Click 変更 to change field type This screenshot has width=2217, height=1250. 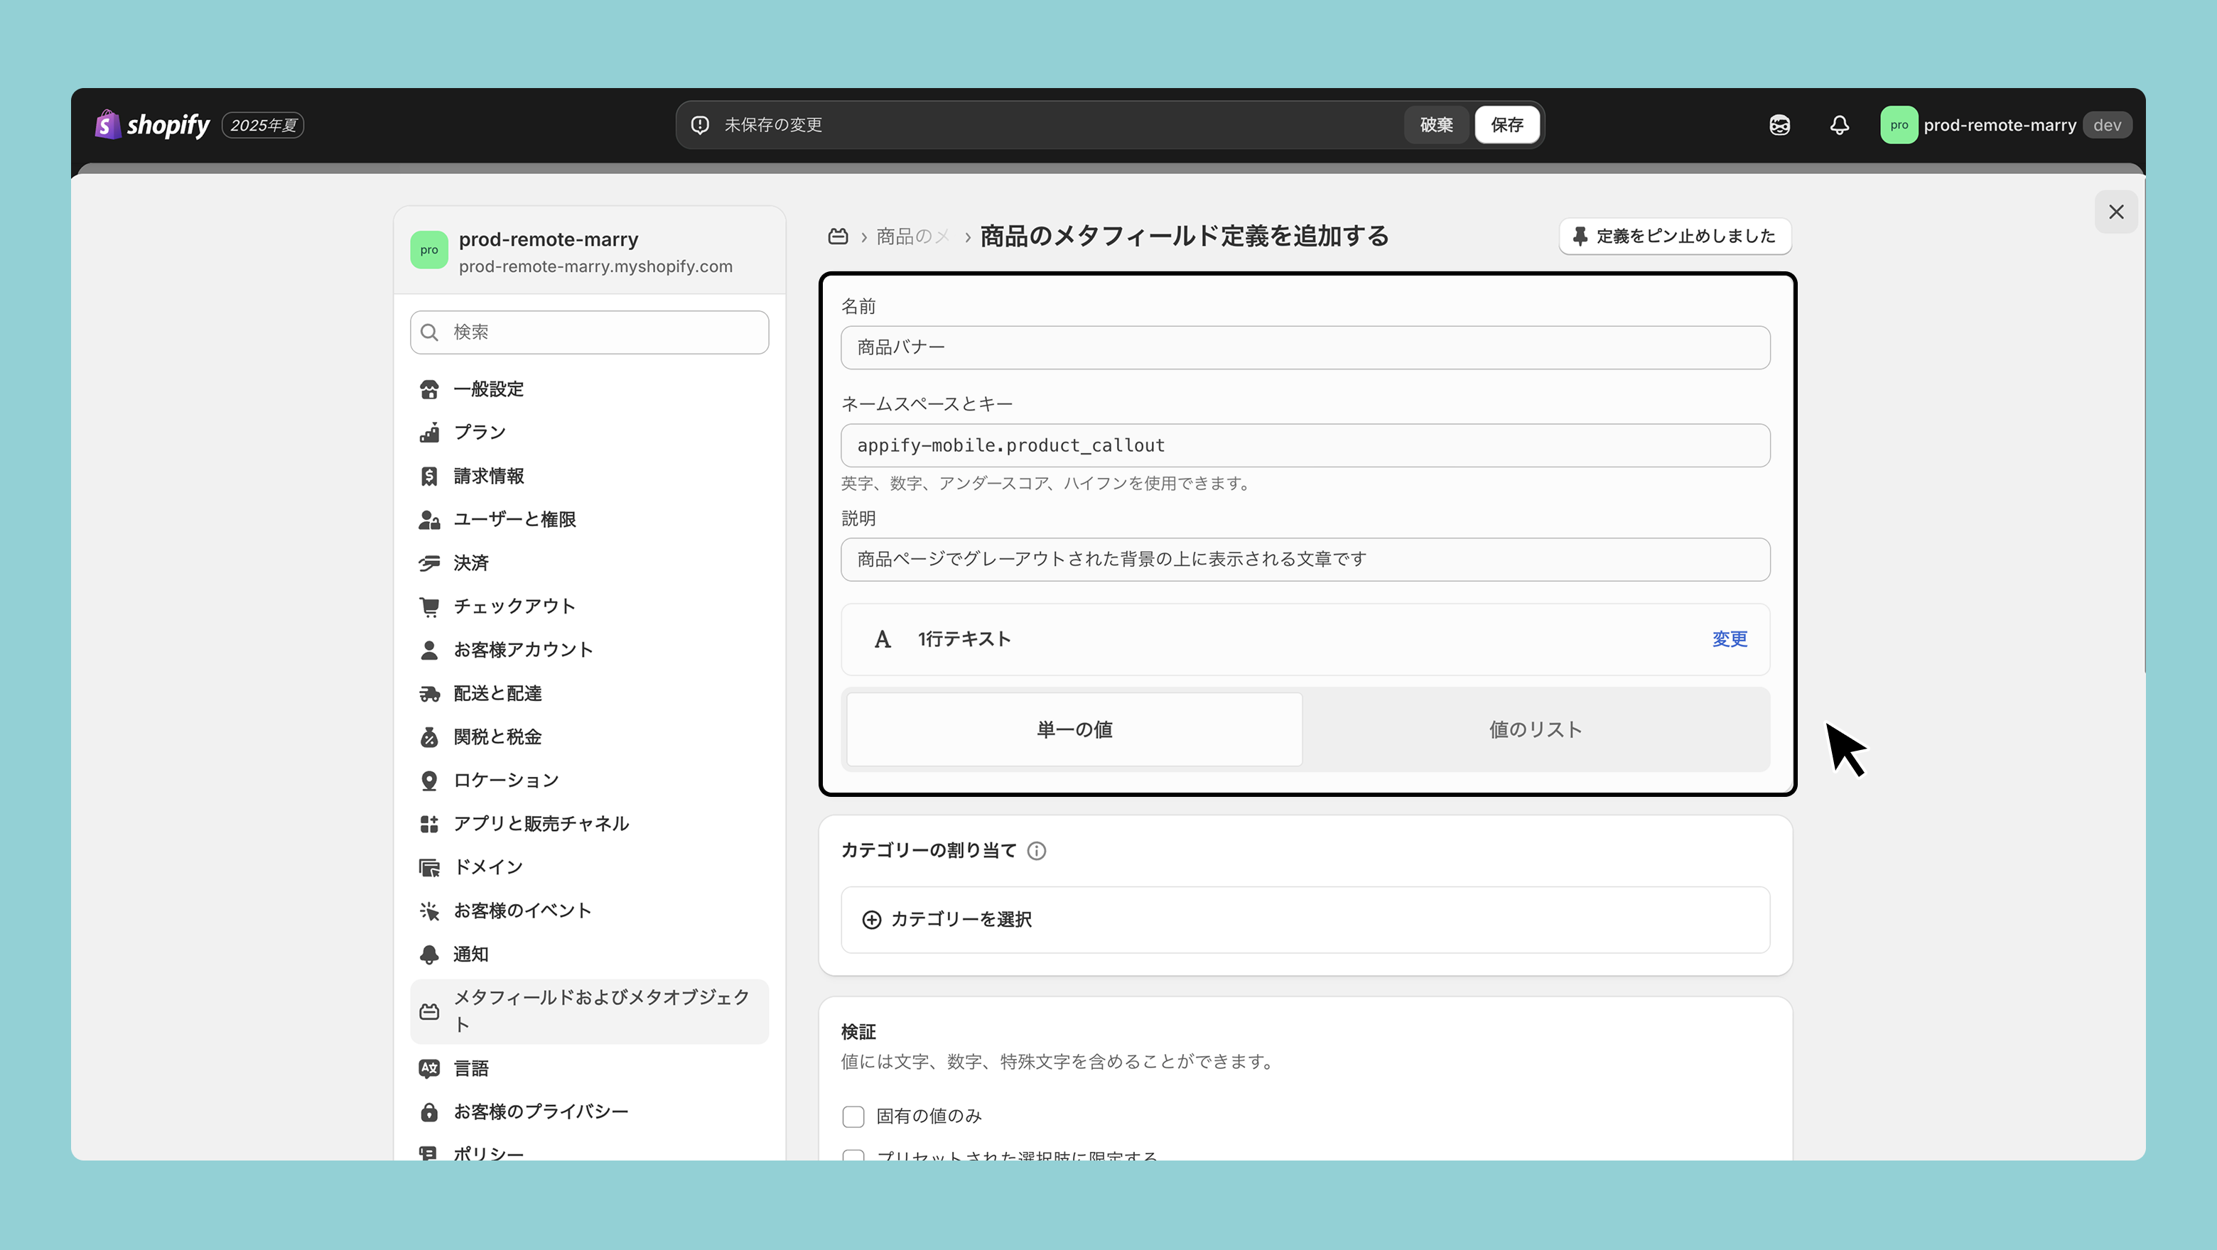click(x=1729, y=638)
